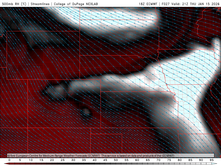
Task: Click the '45' color scale label
Action: tap(105, 160)
